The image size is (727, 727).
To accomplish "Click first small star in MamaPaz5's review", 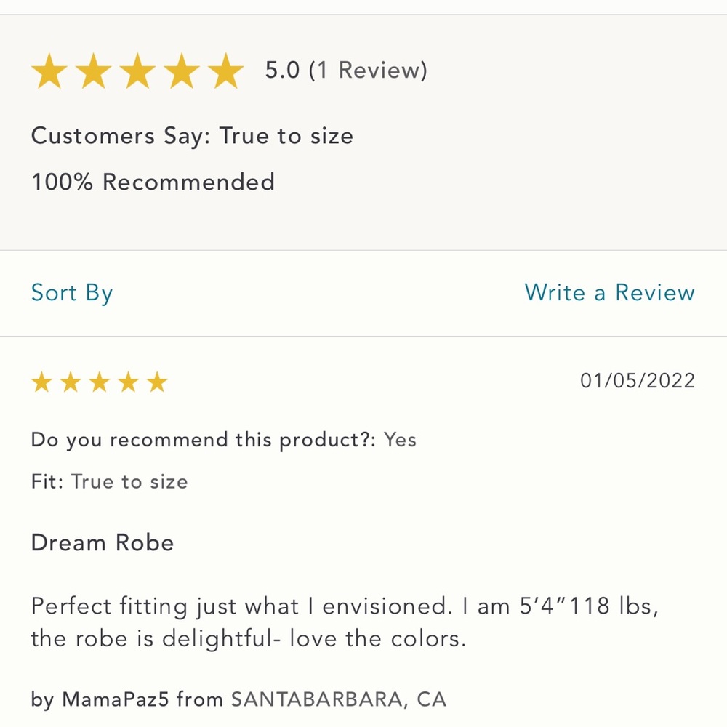I will click(x=41, y=382).
